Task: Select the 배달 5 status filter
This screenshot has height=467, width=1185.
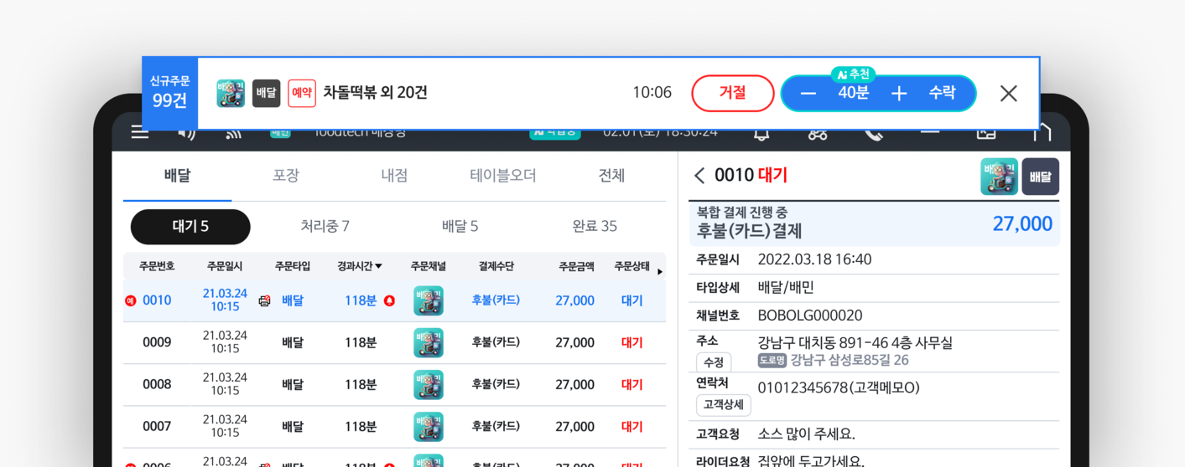Action: (460, 227)
